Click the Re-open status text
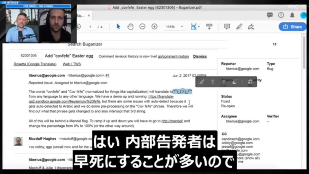The height and width of the screenshot is (174, 309). 228,106
